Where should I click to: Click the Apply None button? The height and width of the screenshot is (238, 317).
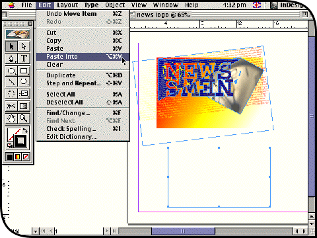(x=26, y=157)
